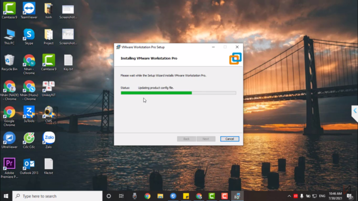358x201 pixels.
Task: Select the Project folder on desktop
Action: click(49, 37)
